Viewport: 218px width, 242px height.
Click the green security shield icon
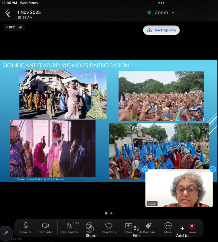click(x=149, y=13)
